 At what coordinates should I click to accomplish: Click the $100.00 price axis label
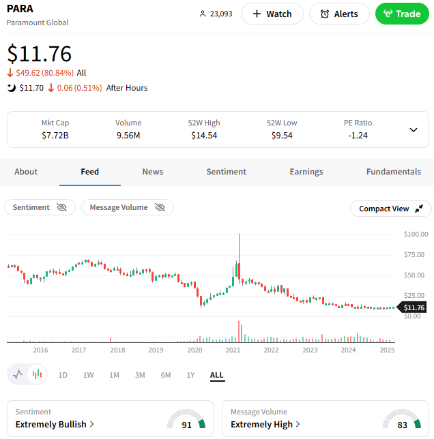[x=416, y=234]
